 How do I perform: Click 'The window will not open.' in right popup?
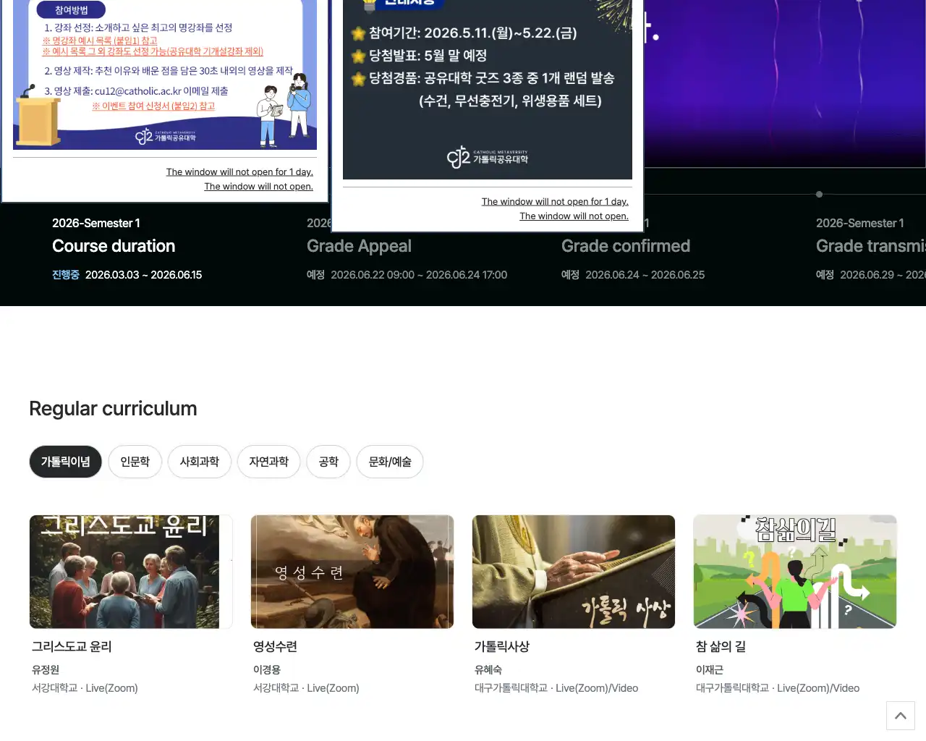(574, 216)
